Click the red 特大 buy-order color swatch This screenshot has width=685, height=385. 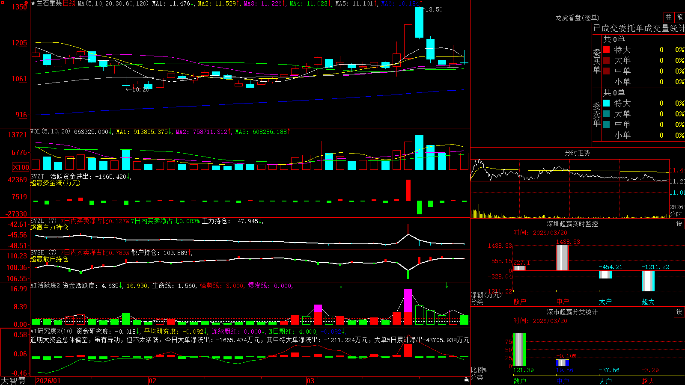606,50
